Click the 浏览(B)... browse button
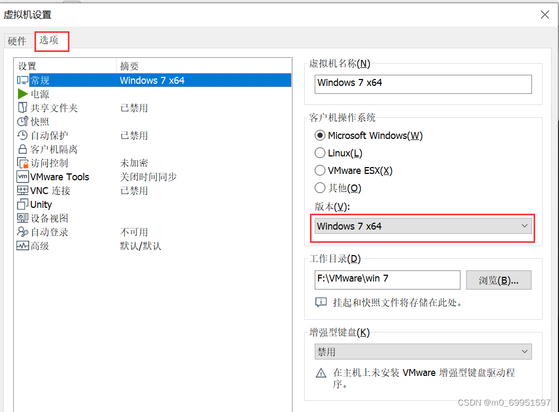 [x=499, y=280]
